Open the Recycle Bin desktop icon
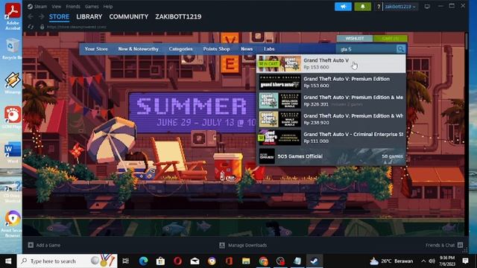Viewport: 477px width, 268px height. click(12, 49)
